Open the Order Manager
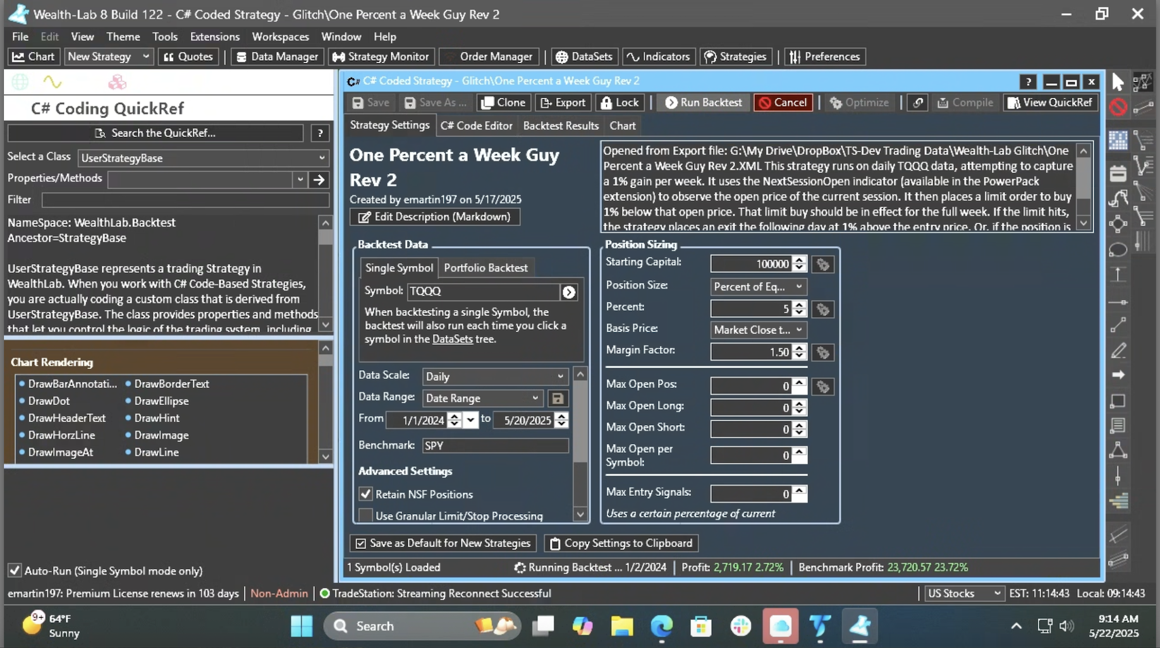Image resolution: width=1160 pixels, height=648 pixels. tap(489, 56)
